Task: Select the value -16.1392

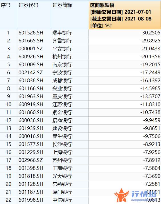Action: pyautogui.click(x=150, y=81)
